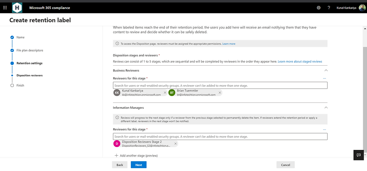367x171 pixels.
Task: Jump to the Finish step
Action: 20,85
